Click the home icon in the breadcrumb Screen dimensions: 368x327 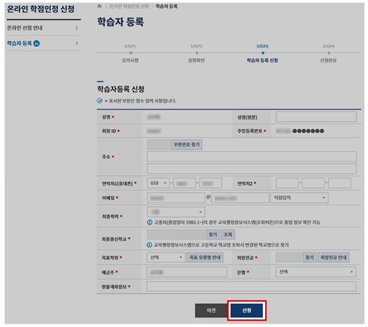click(x=100, y=6)
